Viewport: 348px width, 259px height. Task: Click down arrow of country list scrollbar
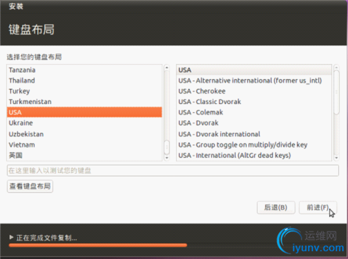[167, 158]
